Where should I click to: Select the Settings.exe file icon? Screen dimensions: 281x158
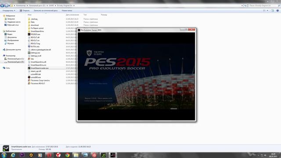29,53
